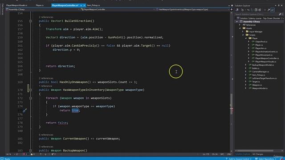
Task: Click the Search Solution Explorer input field
Action: pyautogui.click(x=256, y=14)
